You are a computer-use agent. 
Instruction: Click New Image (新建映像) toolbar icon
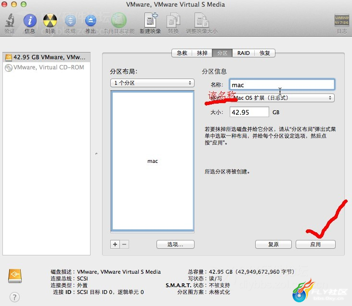(150, 20)
